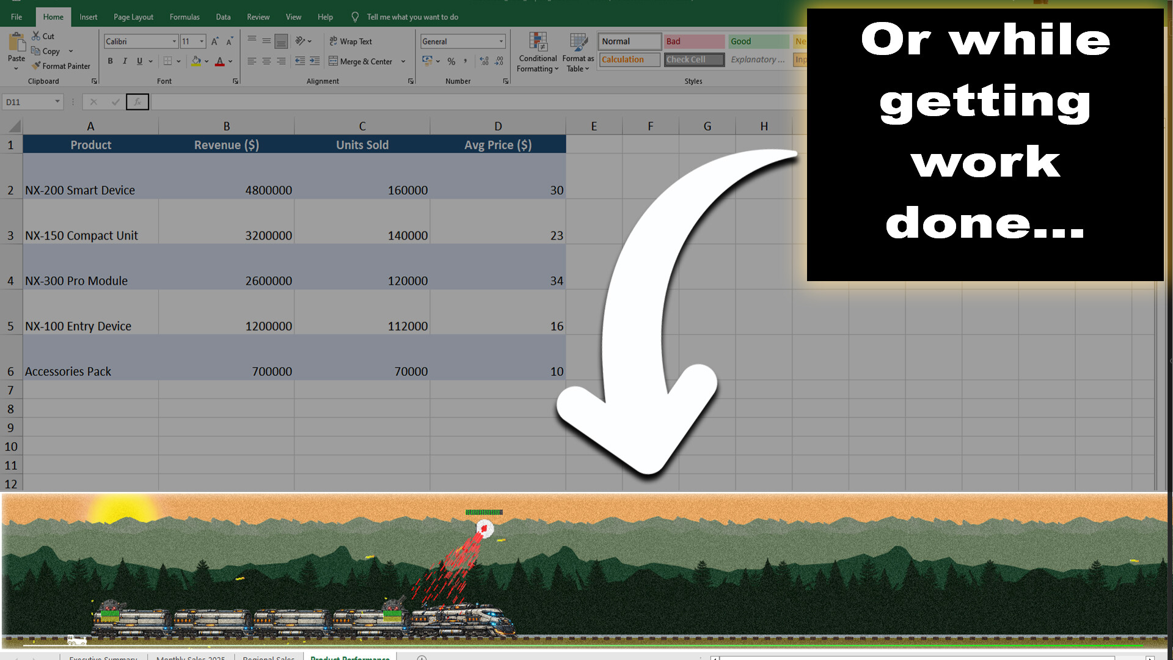Switch to the Formulas ribbon tab
Image resolution: width=1173 pixels, height=660 pixels.
click(185, 17)
